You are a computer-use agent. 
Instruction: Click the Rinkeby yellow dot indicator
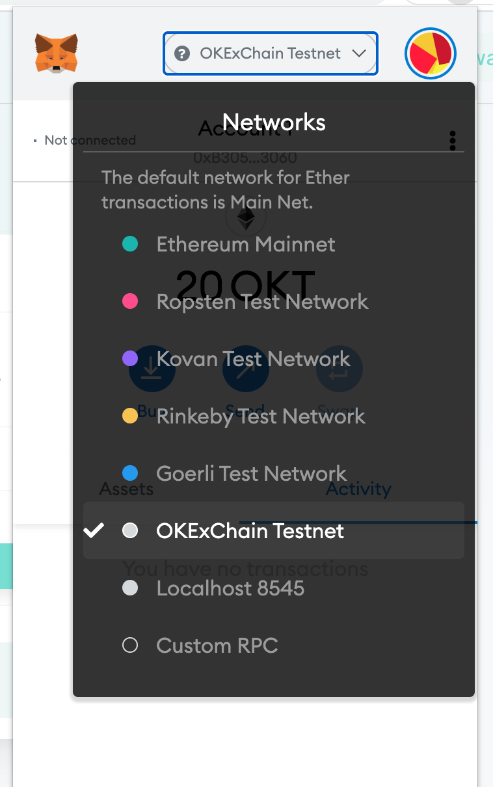pos(130,416)
